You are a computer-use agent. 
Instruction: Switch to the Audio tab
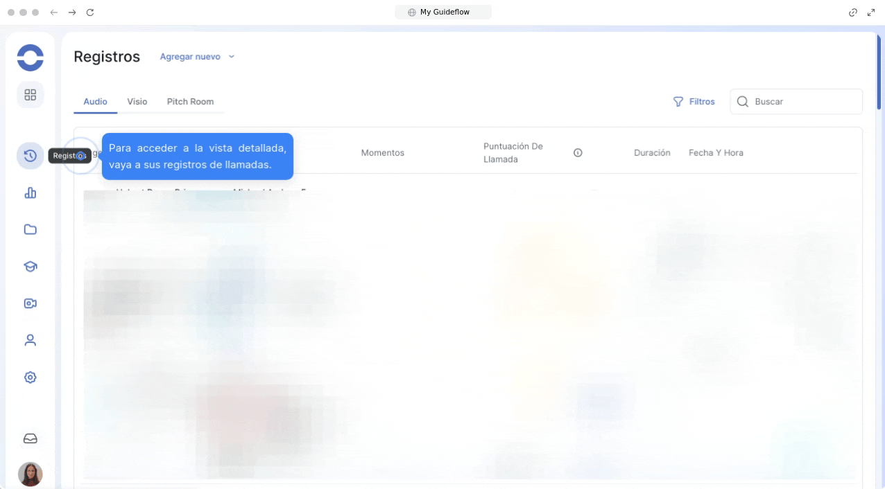point(95,102)
